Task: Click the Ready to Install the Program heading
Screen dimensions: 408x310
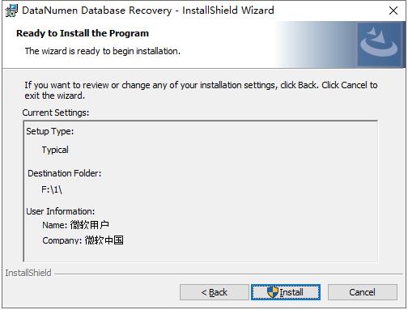Action: click(x=83, y=33)
